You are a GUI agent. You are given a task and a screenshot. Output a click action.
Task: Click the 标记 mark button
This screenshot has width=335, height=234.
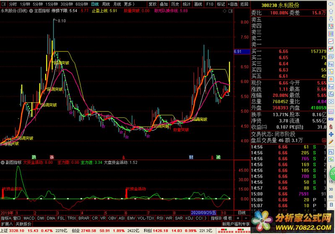[x=221, y=4]
